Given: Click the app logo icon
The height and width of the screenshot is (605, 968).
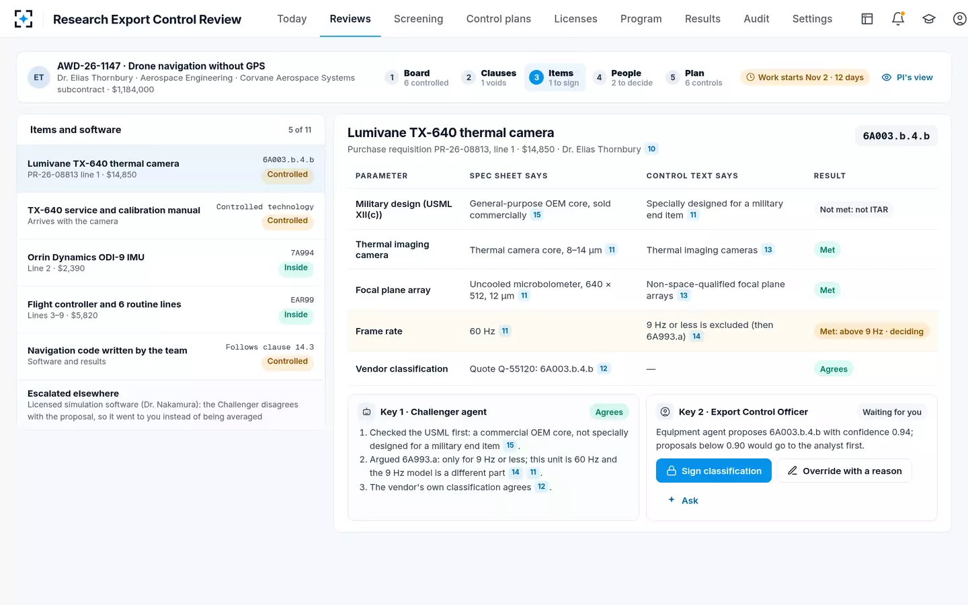Looking at the screenshot, I should click(24, 19).
